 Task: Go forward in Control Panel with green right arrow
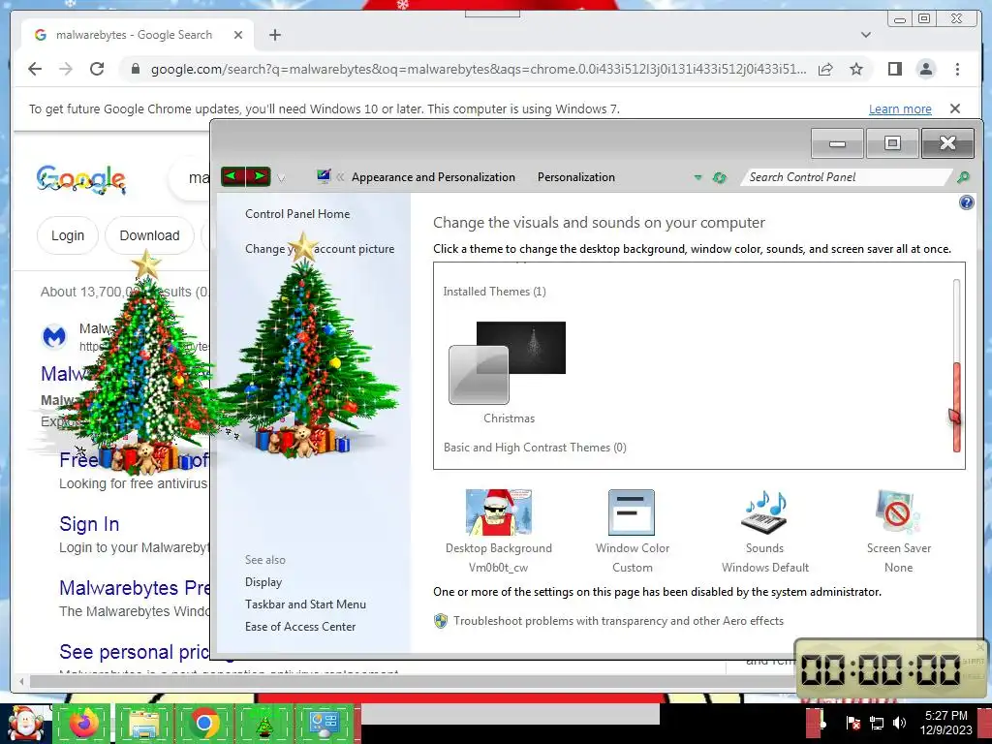258,176
